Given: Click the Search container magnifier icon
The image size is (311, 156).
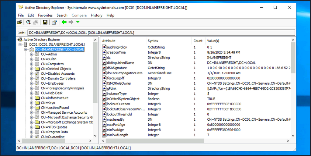Looking at the screenshot, I should (x=28, y=22).
